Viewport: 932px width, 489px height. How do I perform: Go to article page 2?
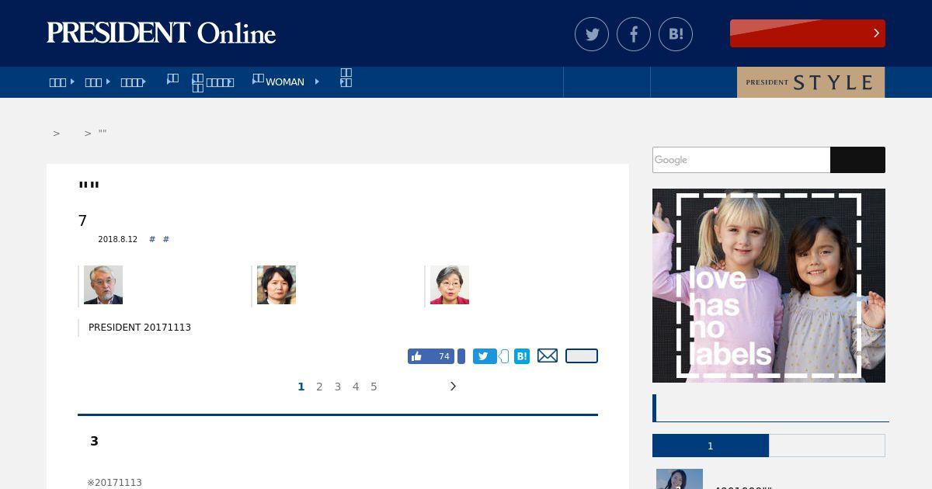[x=319, y=387]
